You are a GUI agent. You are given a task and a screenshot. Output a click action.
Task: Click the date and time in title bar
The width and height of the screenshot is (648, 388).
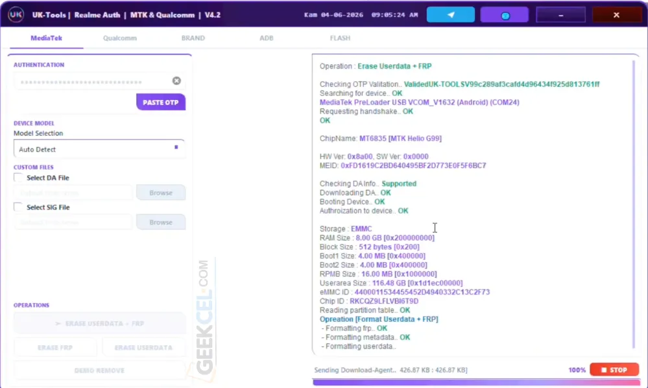tap(361, 15)
